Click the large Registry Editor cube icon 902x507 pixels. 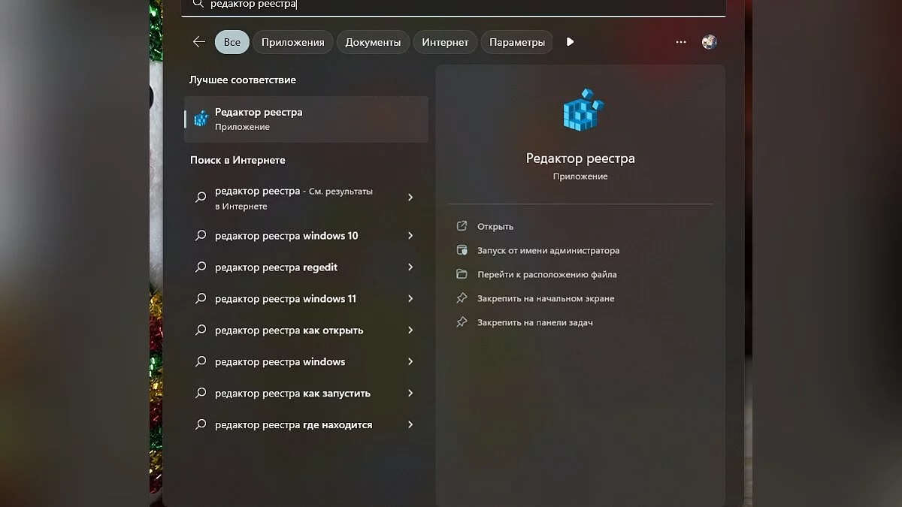[x=583, y=110]
